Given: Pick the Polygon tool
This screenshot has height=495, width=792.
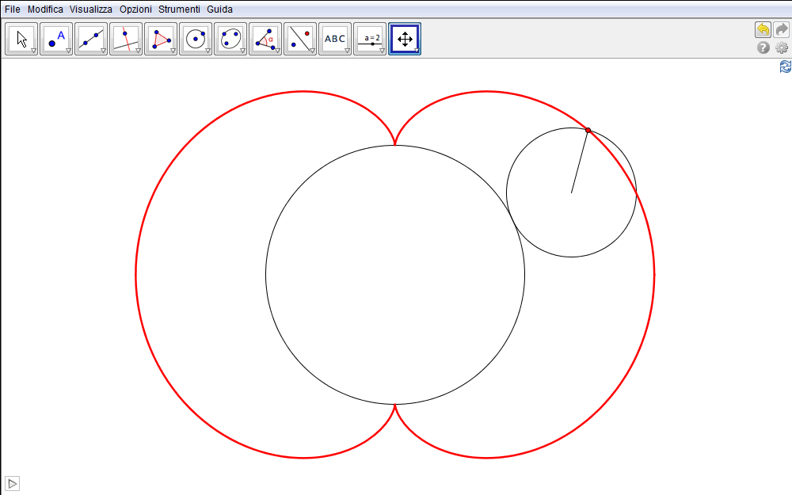Looking at the screenshot, I should click(161, 39).
